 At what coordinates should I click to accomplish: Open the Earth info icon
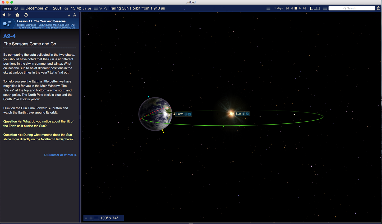(x=186, y=114)
